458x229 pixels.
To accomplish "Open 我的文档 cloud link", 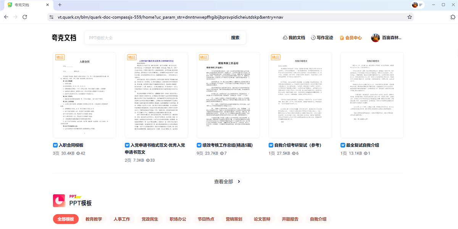I will coord(294,38).
